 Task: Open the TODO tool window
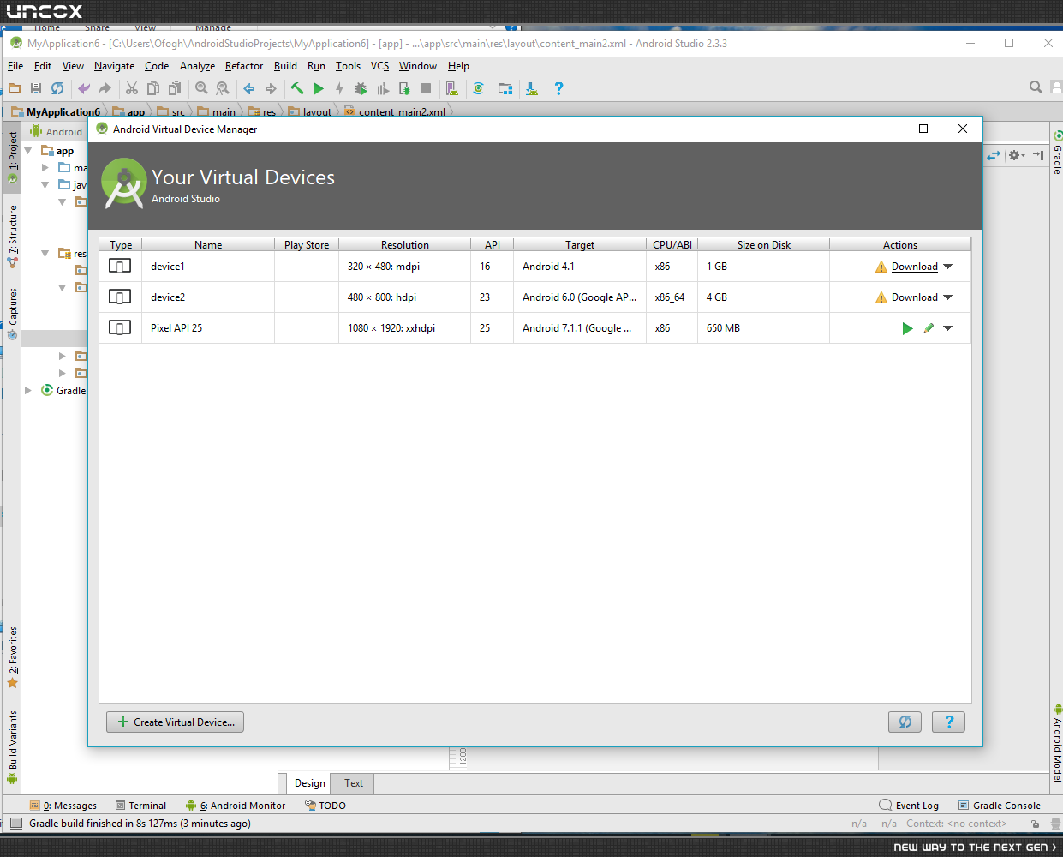(x=325, y=806)
